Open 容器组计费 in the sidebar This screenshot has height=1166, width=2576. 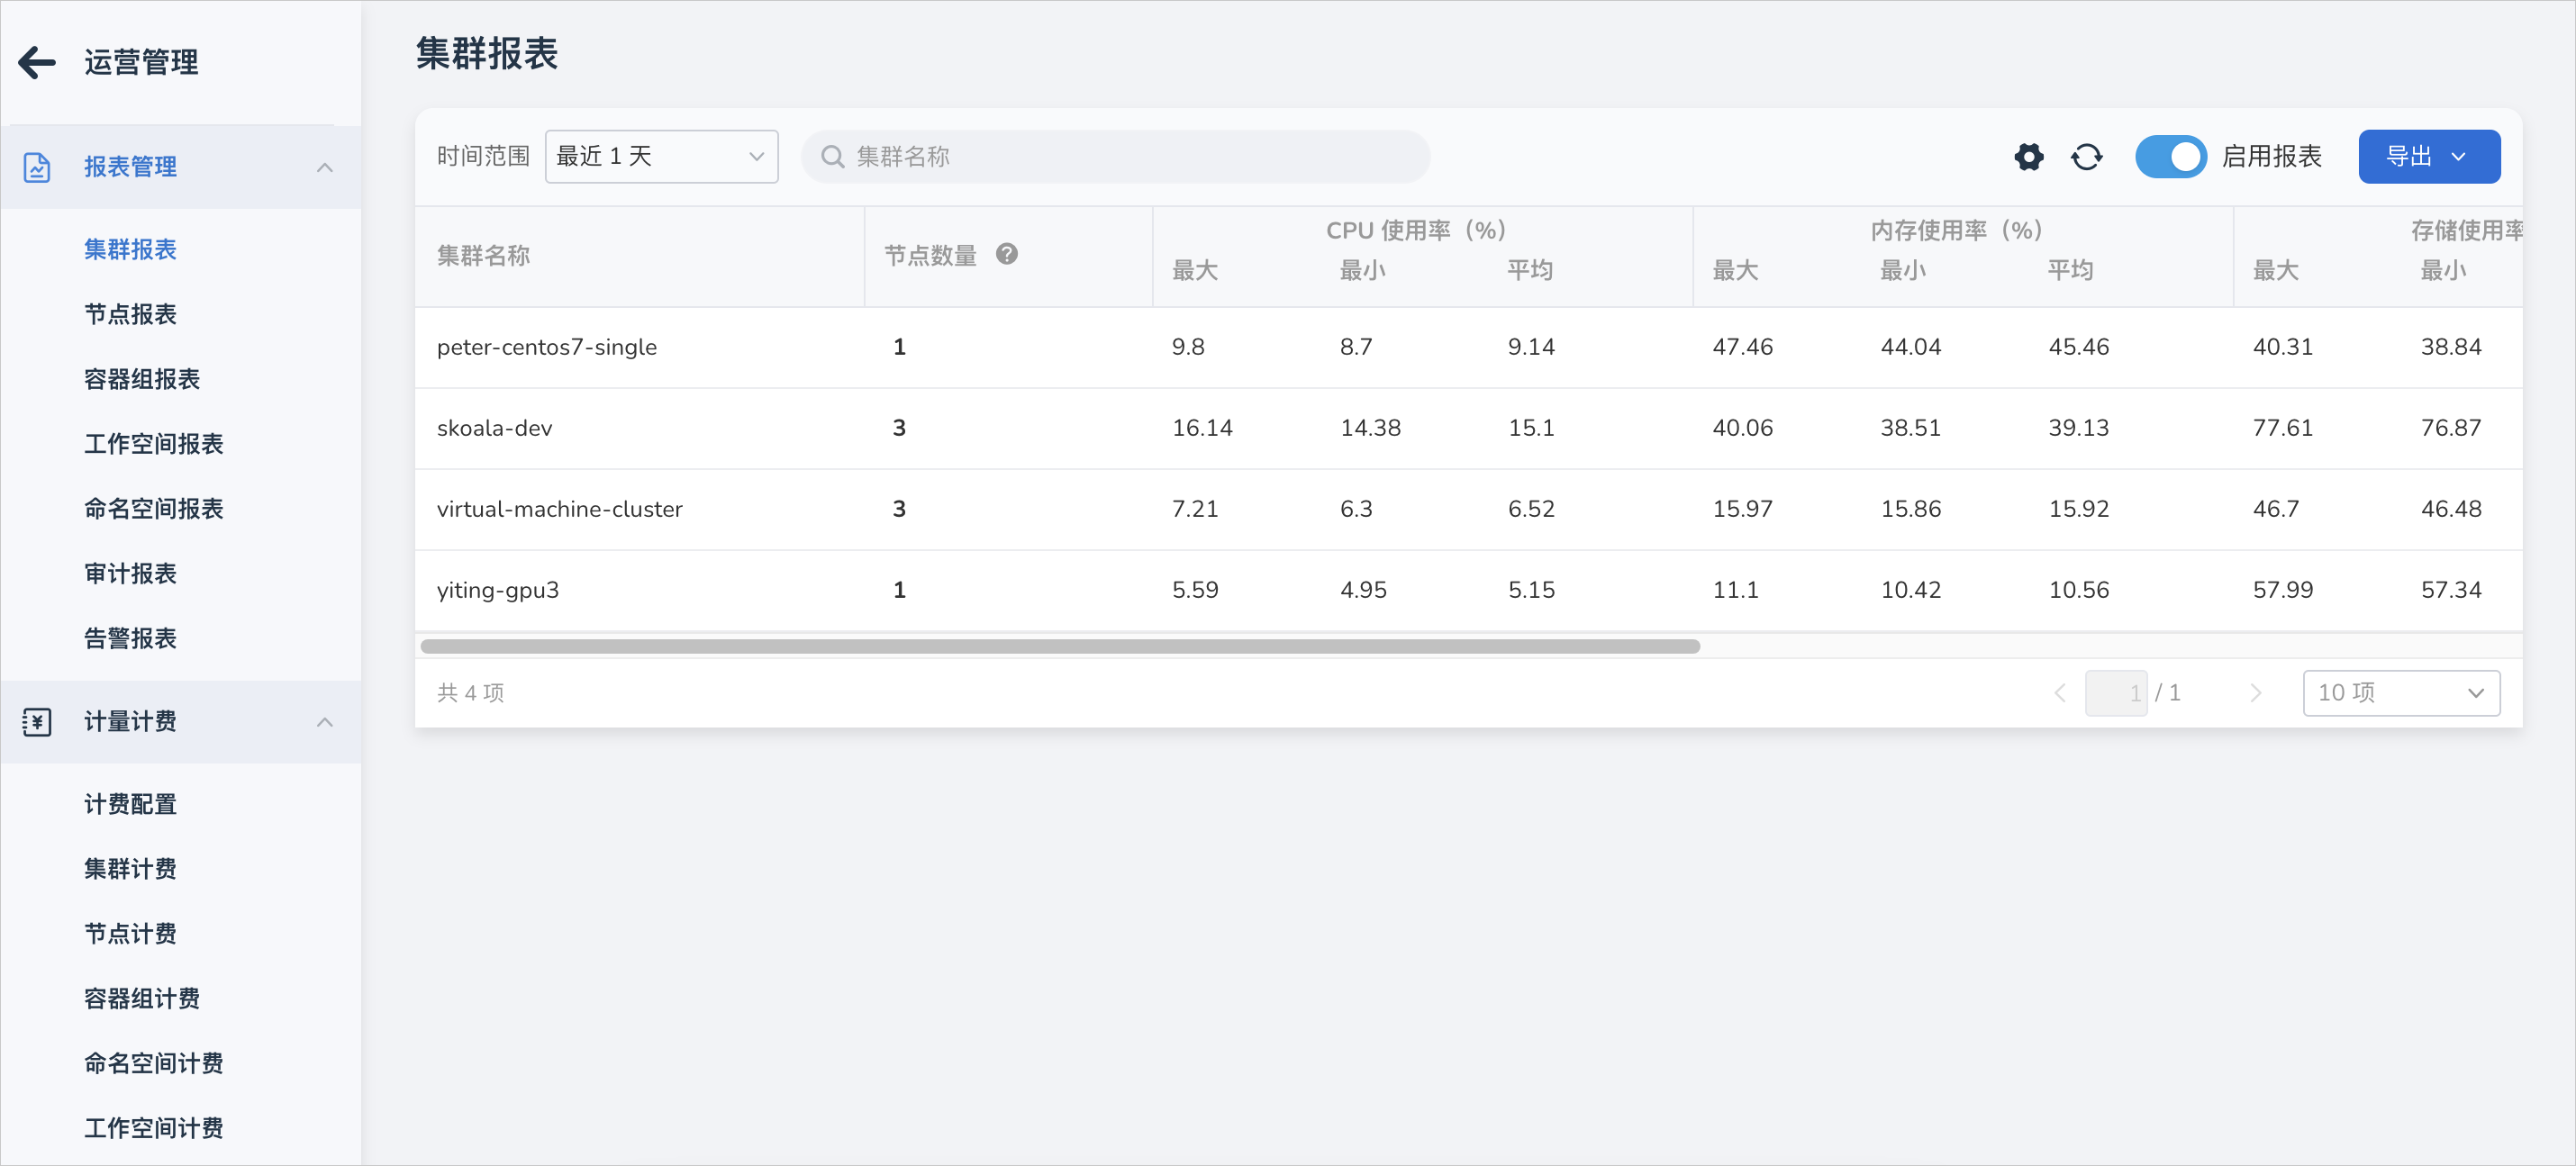click(142, 999)
